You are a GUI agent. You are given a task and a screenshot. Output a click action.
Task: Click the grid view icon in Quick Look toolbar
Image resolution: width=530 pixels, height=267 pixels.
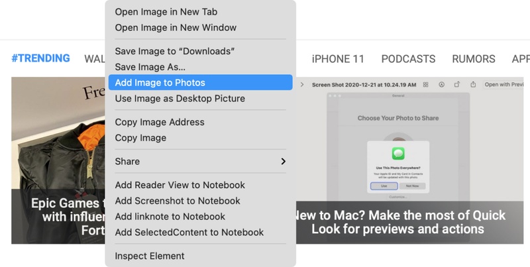coord(425,85)
